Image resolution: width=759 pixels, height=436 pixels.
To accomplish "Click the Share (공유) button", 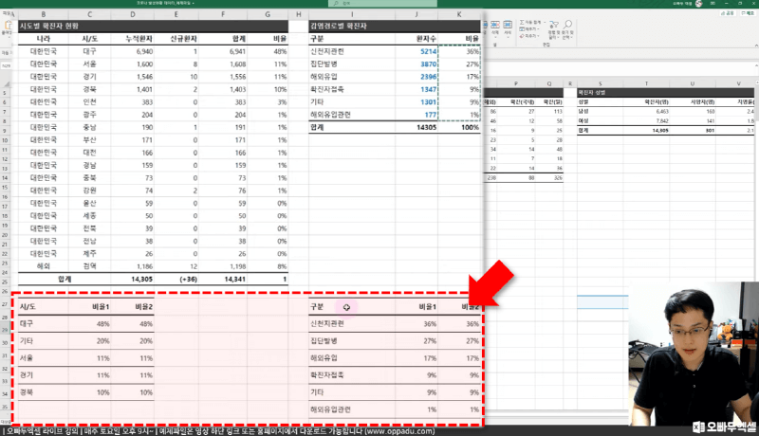I will 727,13.
